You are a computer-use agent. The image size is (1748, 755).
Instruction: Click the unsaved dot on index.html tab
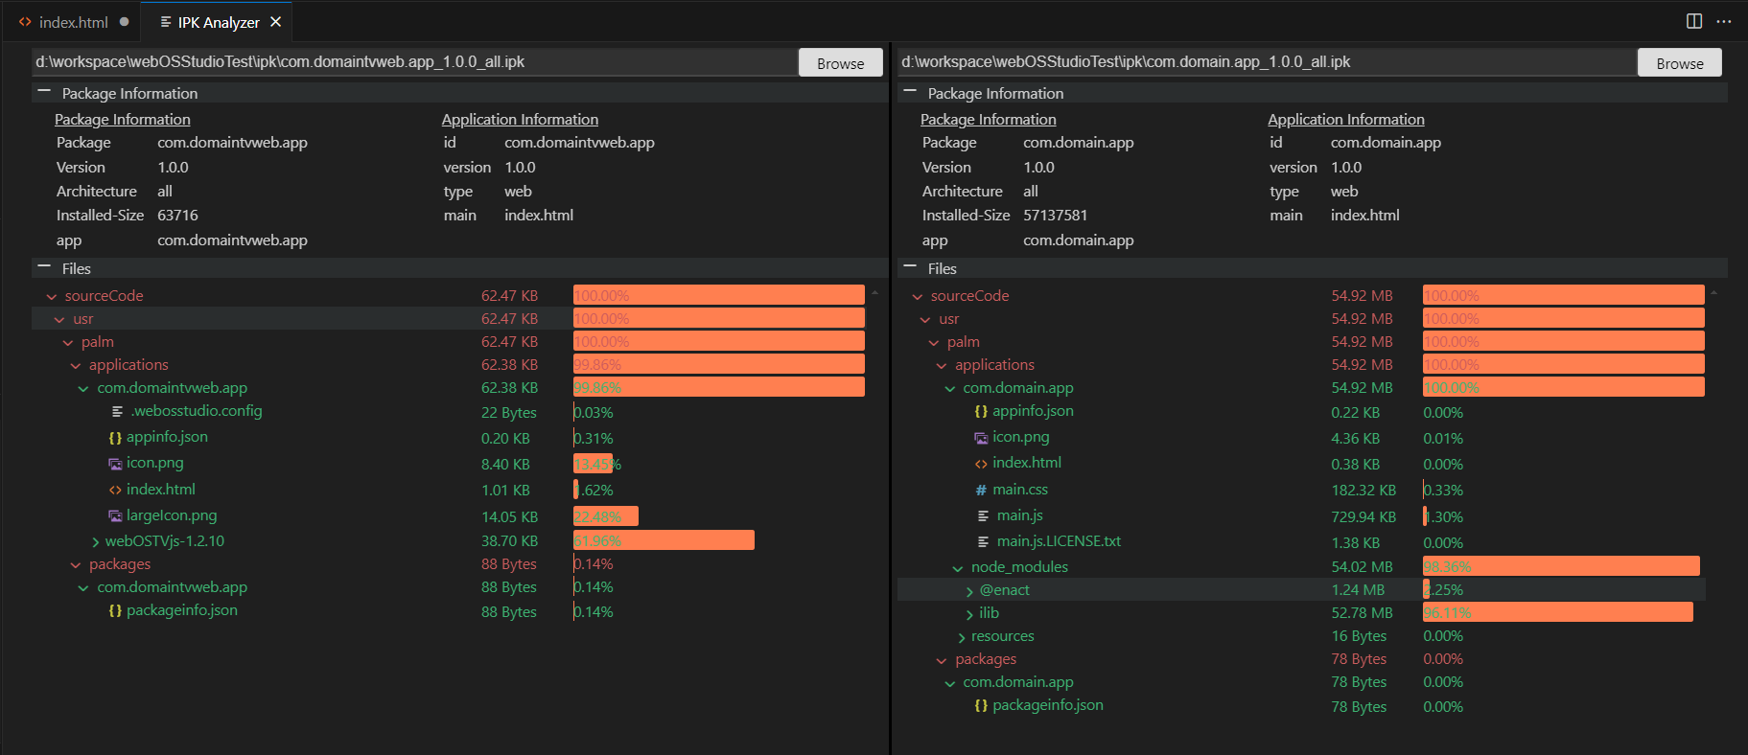(125, 21)
